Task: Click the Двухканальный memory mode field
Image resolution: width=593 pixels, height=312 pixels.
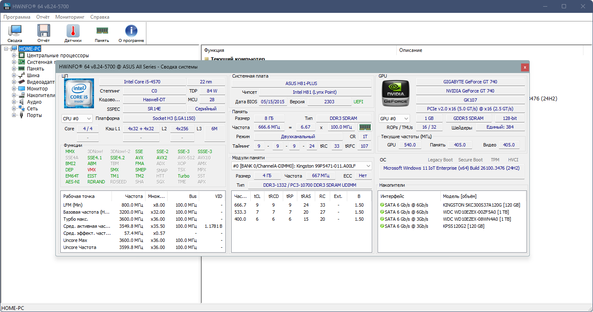Action: coord(299,136)
